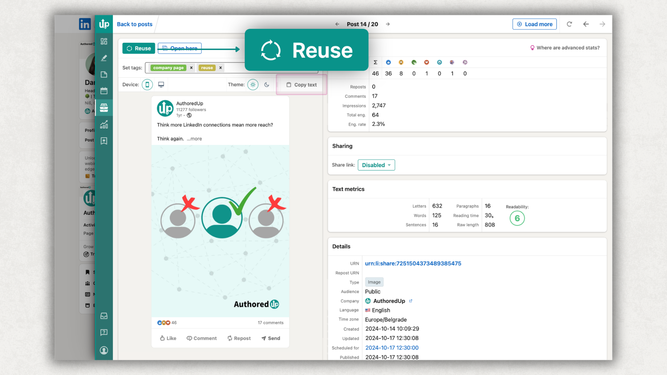667x375 pixels.
Task: Open the saved bookmark icon in sidebar
Action: click(104, 141)
